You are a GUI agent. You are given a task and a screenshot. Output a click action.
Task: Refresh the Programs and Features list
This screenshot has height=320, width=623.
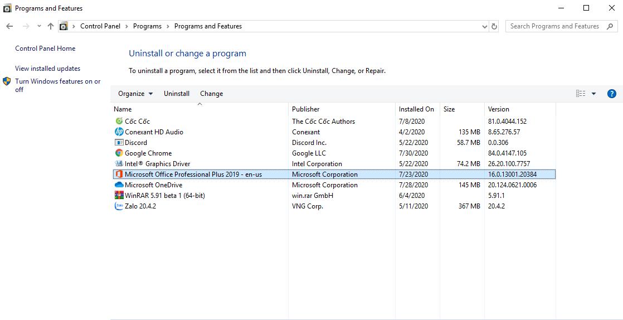(494, 26)
